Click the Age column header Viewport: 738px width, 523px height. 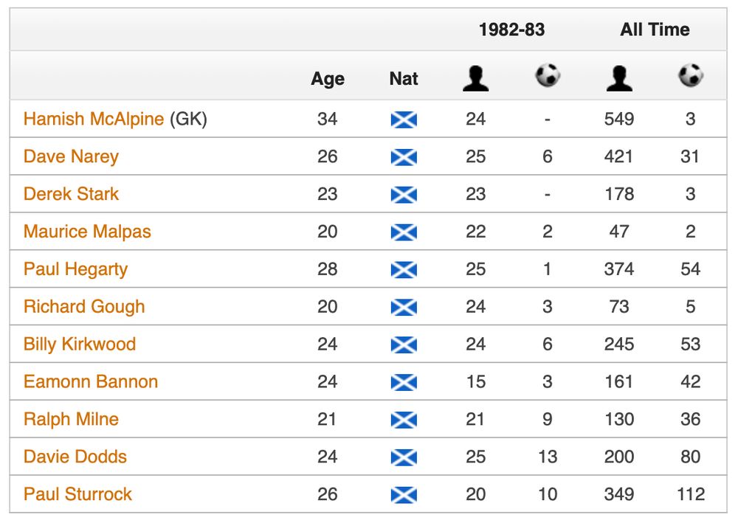coord(328,79)
